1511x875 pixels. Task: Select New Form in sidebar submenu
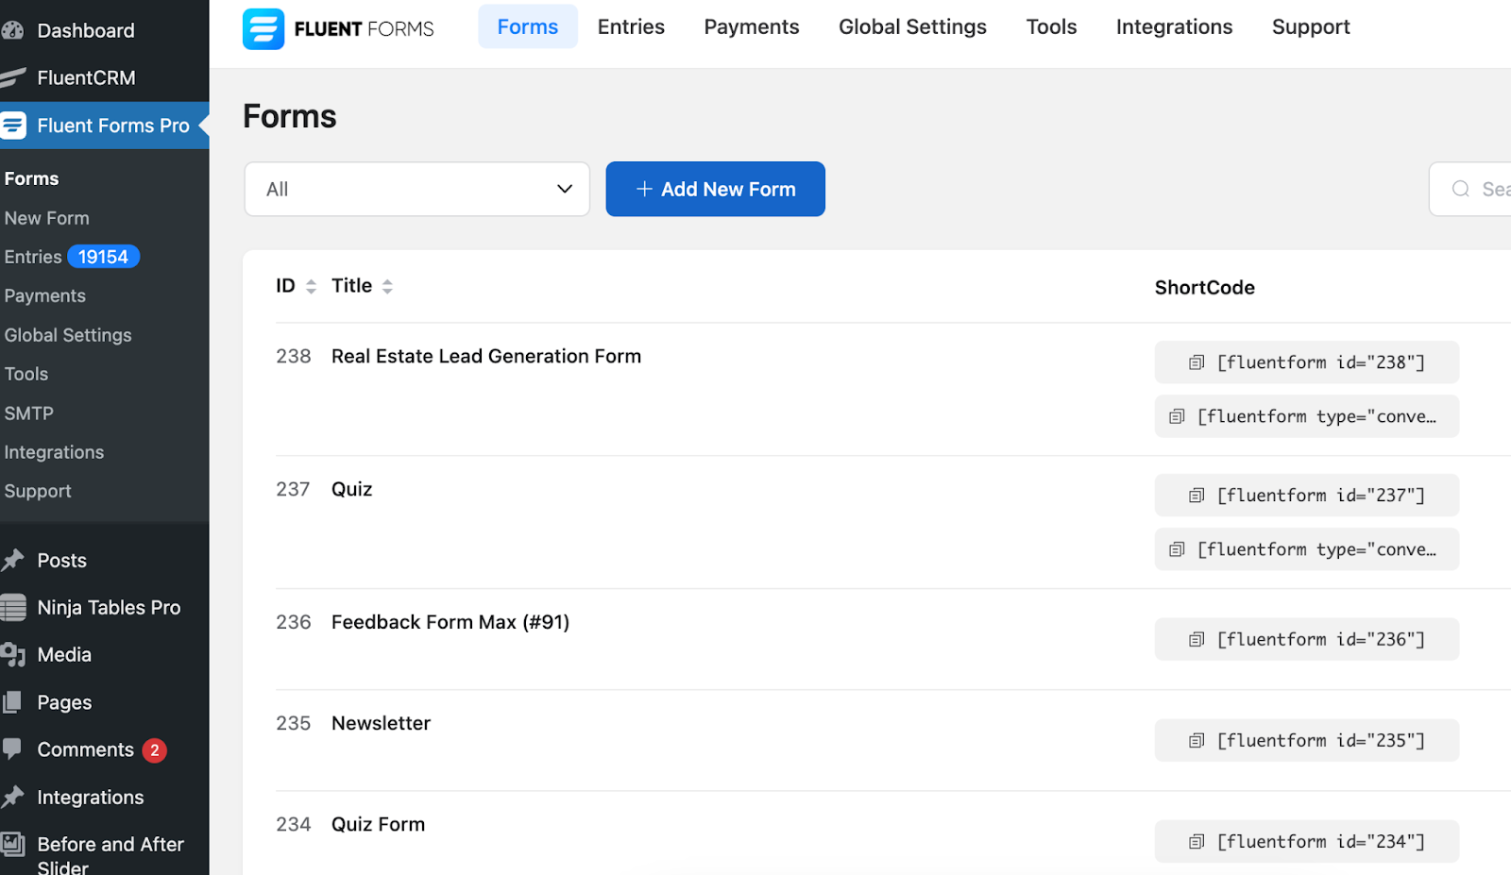[x=47, y=218]
